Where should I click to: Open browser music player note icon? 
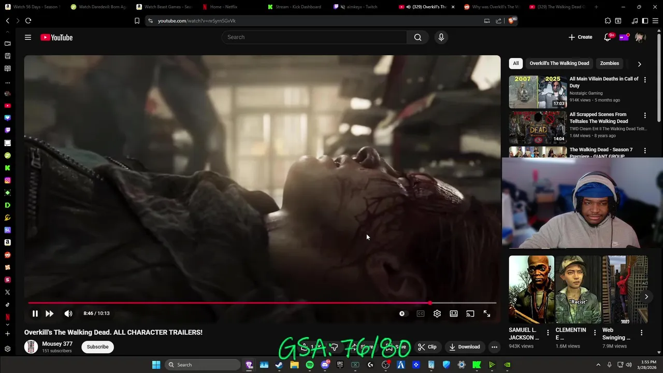[x=635, y=21]
